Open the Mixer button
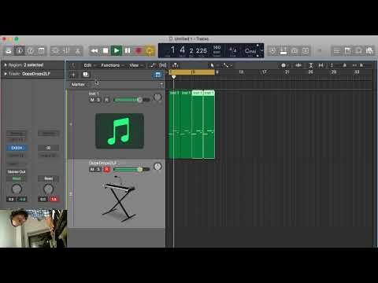Screen dimensions: 378x283 point(66,50)
